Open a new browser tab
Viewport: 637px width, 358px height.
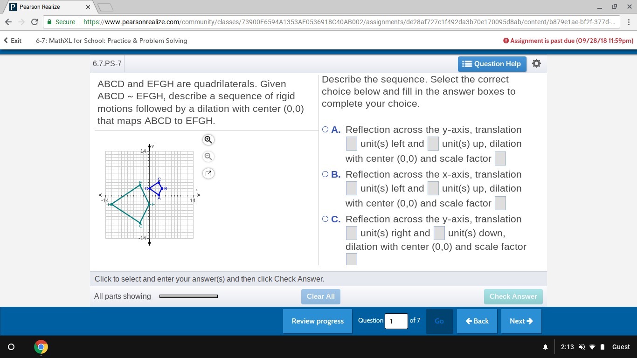tap(106, 7)
